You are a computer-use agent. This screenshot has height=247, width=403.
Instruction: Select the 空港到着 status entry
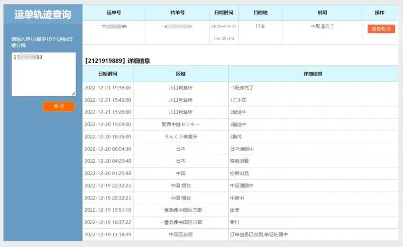[x=239, y=161]
